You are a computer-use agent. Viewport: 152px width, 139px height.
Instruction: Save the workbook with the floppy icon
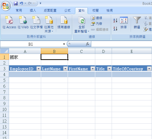tap(16, 3)
